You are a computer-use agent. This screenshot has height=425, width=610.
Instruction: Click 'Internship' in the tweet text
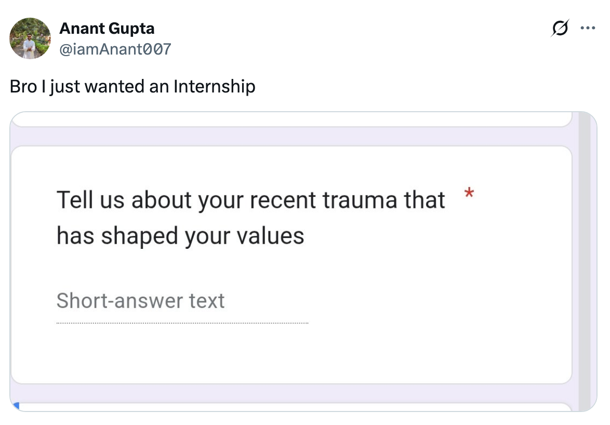click(214, 86)
